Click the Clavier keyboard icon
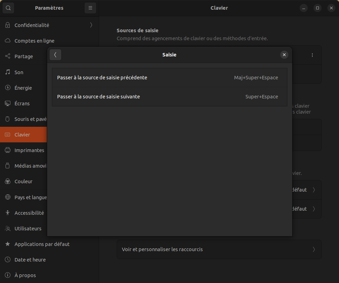339x283 pixels. pyautogui.click(x=8, y=134)
